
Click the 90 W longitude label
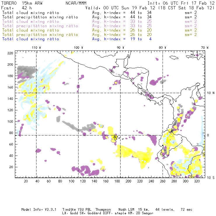[x=120, y=48]
